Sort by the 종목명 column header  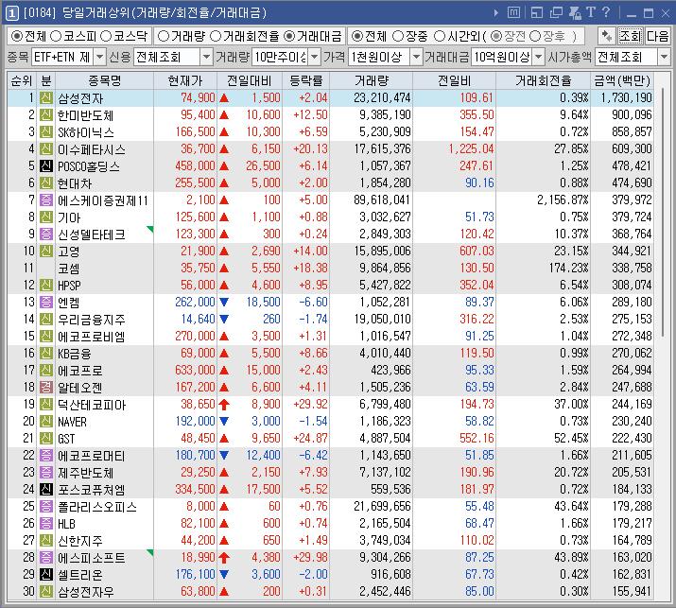(x=104, y=80)
